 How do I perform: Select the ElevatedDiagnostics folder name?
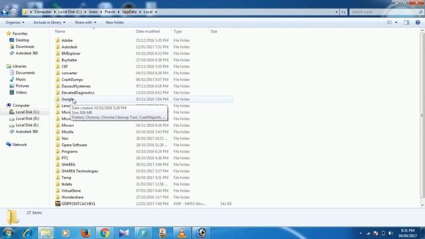point(78,93)
